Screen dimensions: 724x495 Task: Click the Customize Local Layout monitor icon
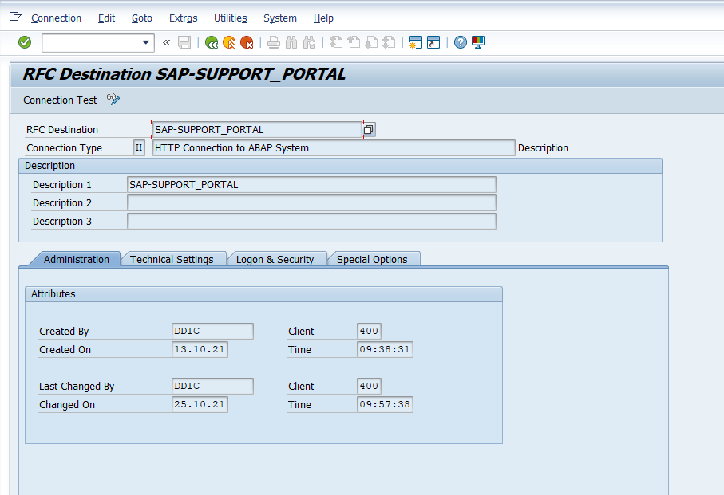click(x=478, y=42)
